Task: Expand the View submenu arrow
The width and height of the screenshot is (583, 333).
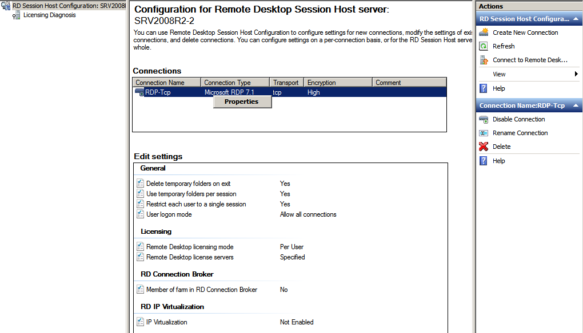Action: [576, 74]
